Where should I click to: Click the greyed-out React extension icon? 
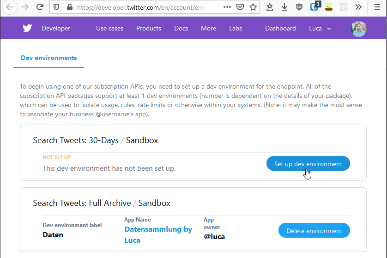click(343, 7)
